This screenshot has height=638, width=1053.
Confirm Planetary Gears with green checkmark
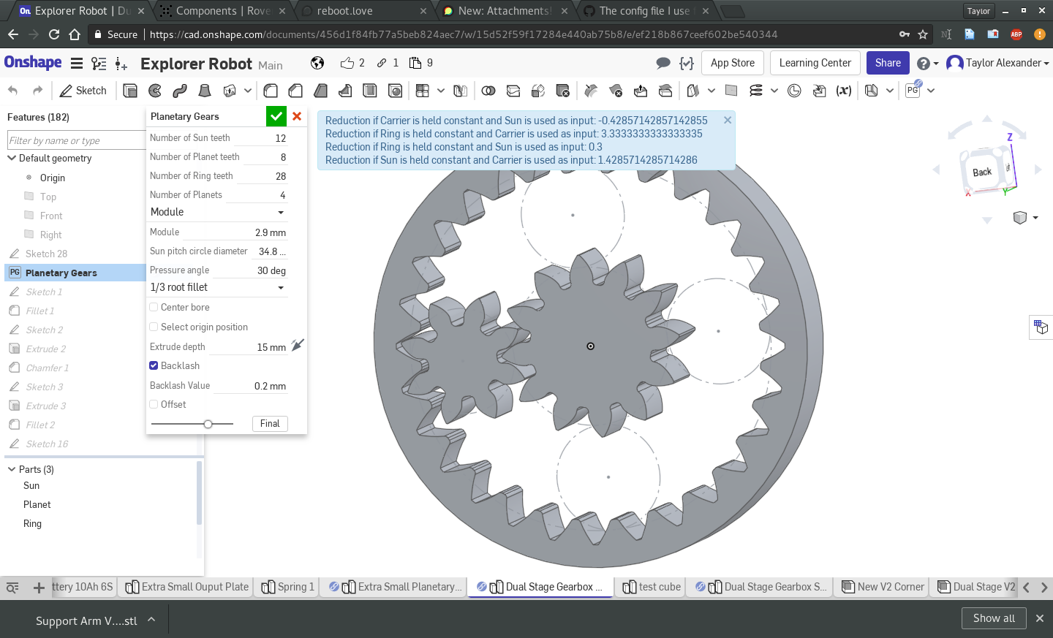[276, 116]
